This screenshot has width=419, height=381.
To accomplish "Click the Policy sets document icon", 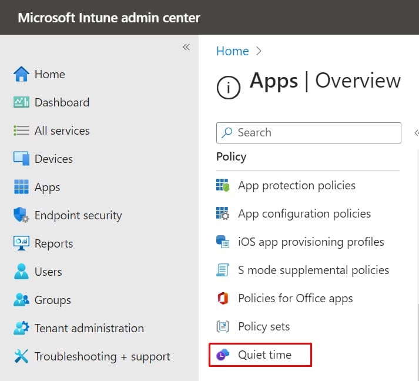I will 223,326.
